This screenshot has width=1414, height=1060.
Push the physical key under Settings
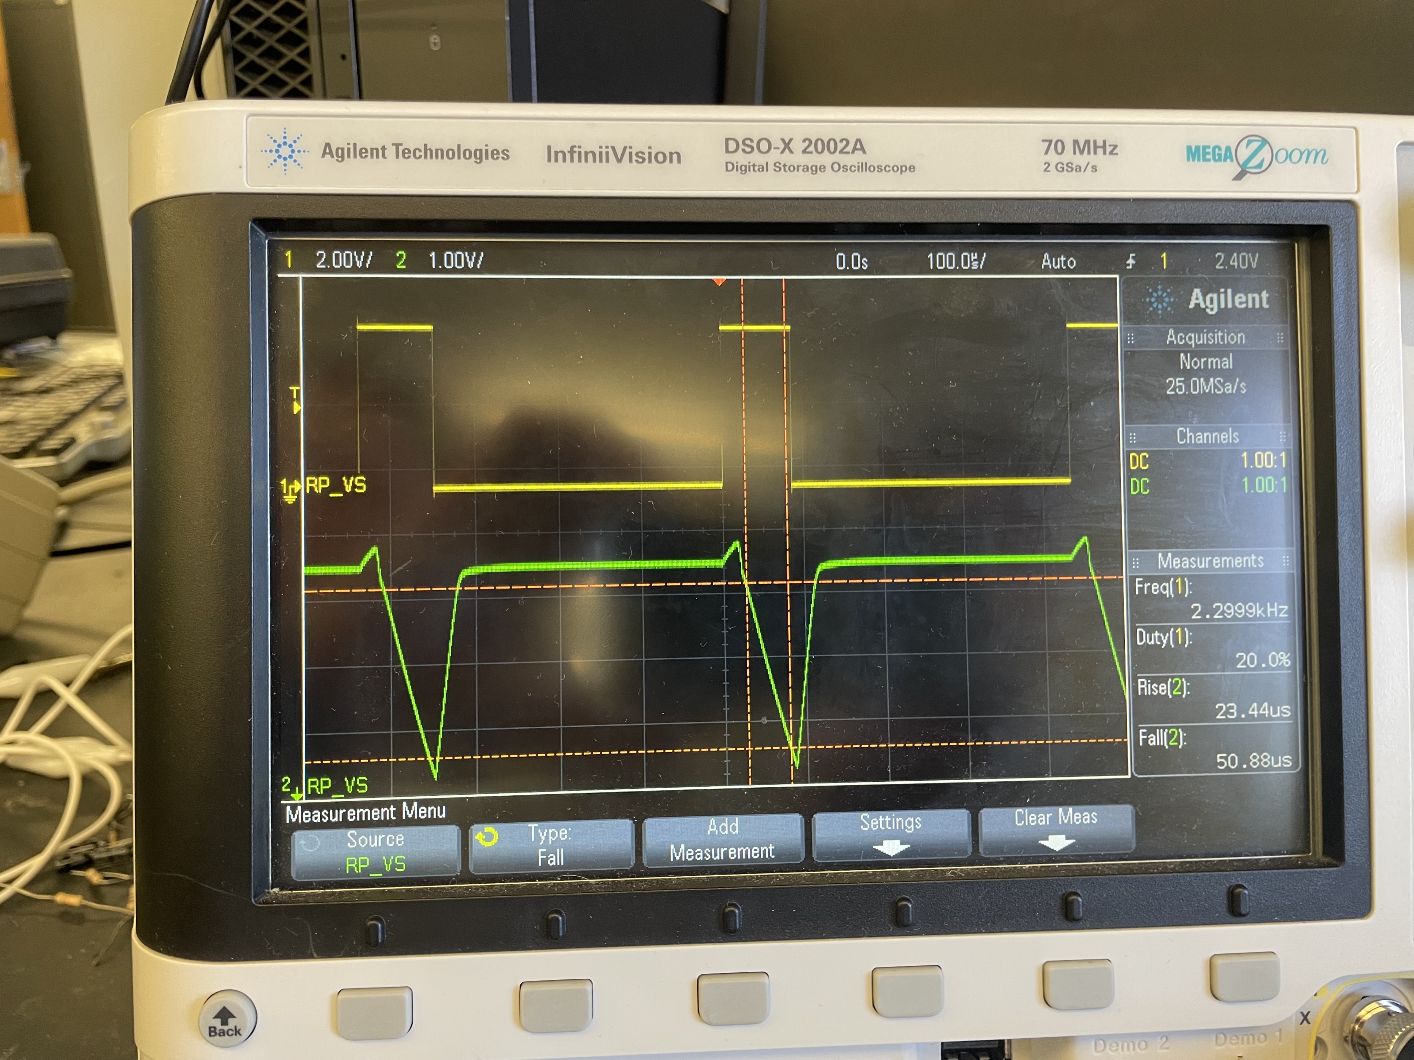pyautogui.click(x=907, y=992)
